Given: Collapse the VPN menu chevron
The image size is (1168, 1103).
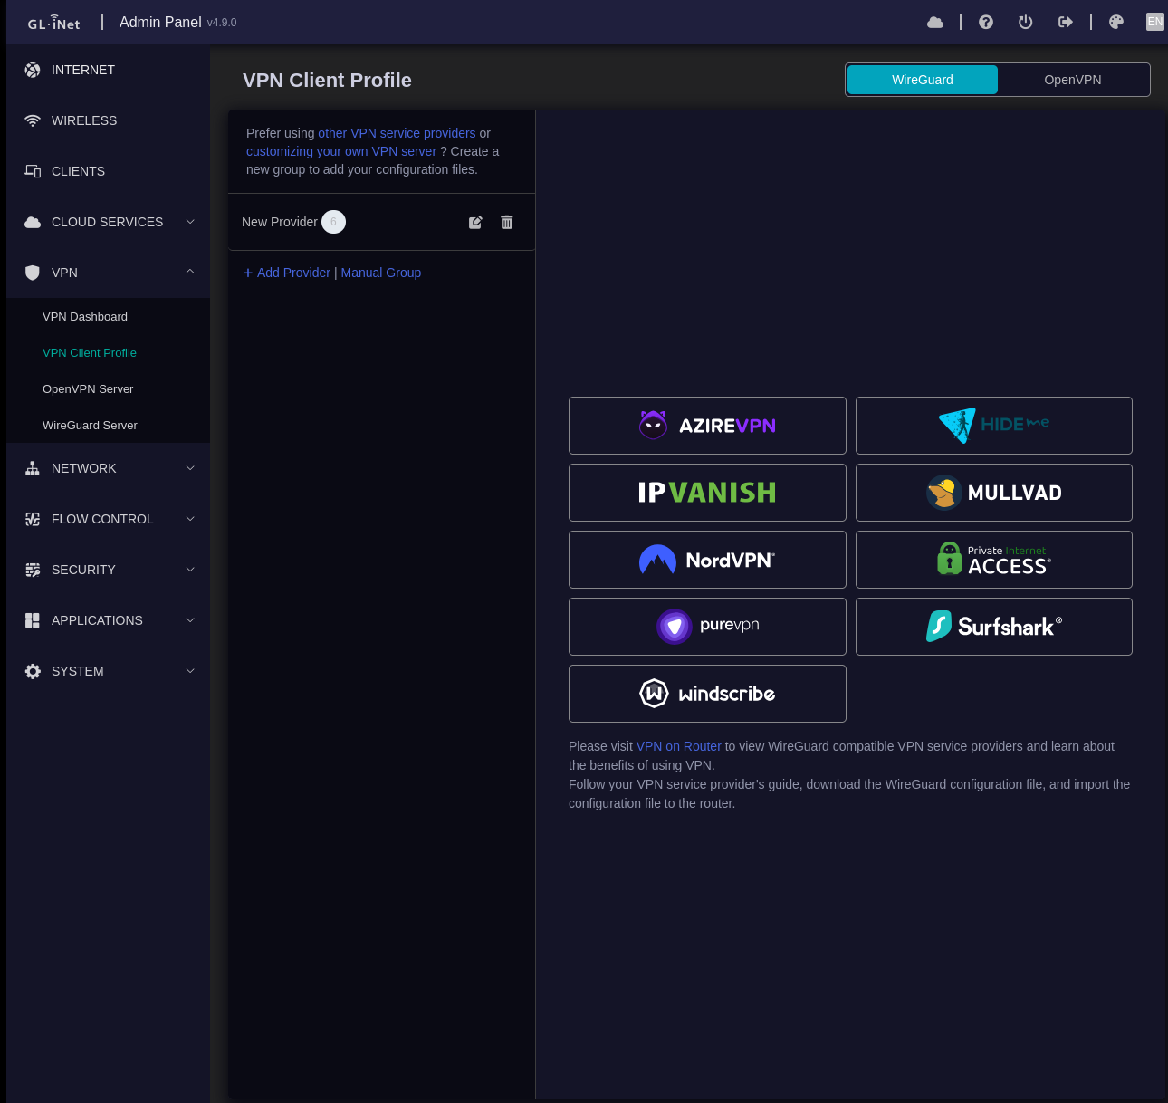Looking at the screenshot, I should pyautogui.click(x=190, y=272).
